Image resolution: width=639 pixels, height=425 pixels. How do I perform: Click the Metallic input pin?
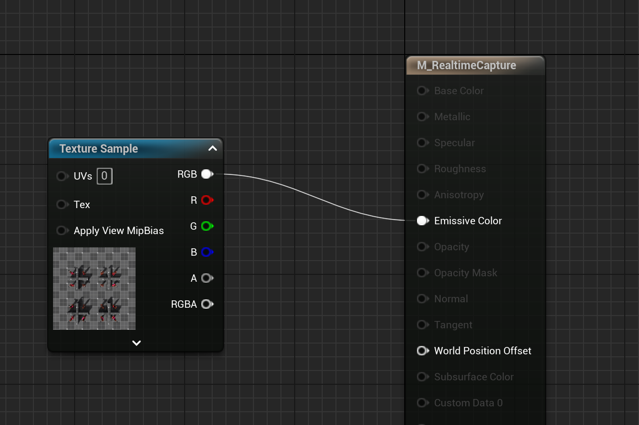pyautogui.click(x=422, y=117)
